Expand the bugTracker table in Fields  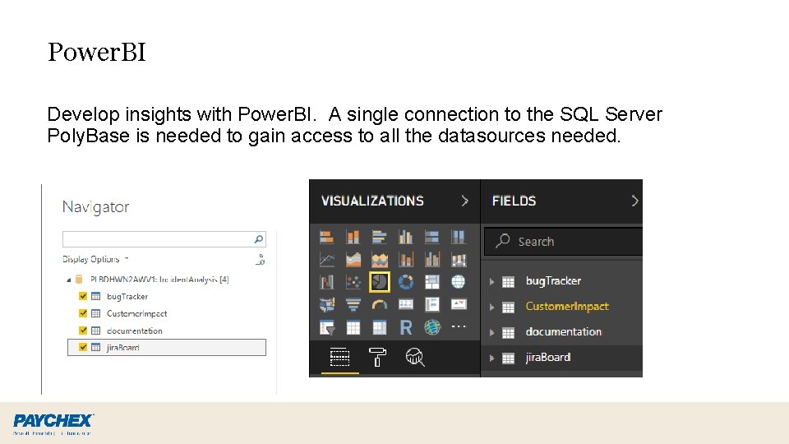click(x=492, y=281)
